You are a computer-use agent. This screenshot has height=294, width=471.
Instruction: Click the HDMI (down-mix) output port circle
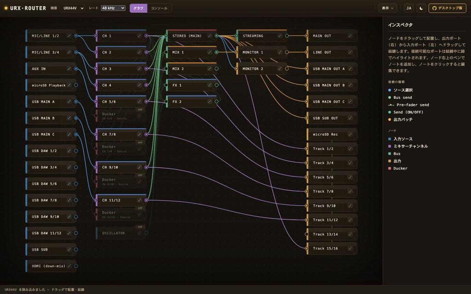pyautogui.click(x=76, y=266)
